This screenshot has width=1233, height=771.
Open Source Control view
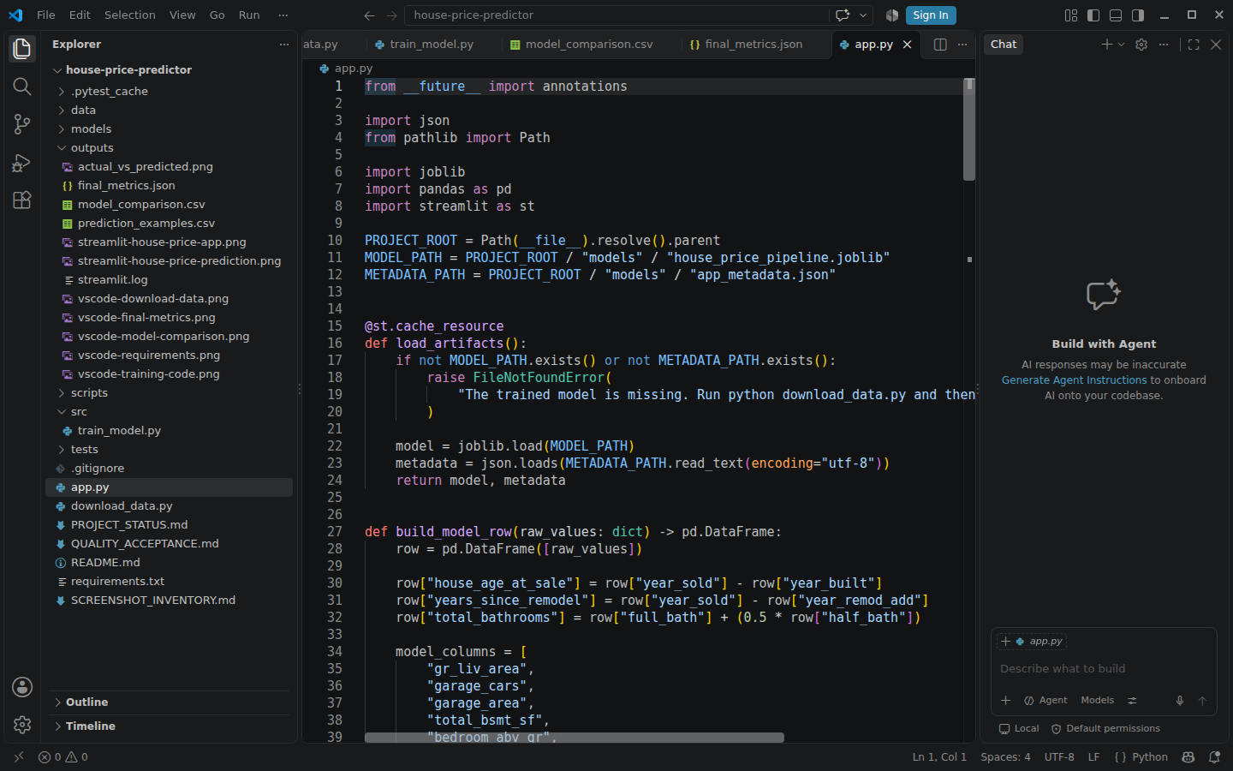22,124
